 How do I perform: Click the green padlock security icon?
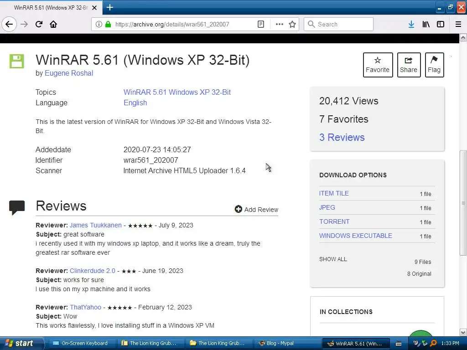pos(108,24)
